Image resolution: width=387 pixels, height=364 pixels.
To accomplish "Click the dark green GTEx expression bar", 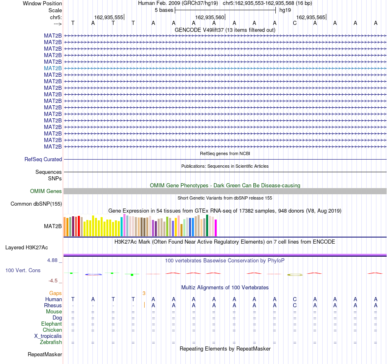I will point(207,226).
